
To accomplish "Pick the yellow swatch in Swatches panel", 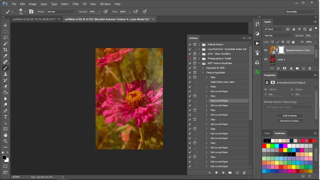I will coord(268,146).
